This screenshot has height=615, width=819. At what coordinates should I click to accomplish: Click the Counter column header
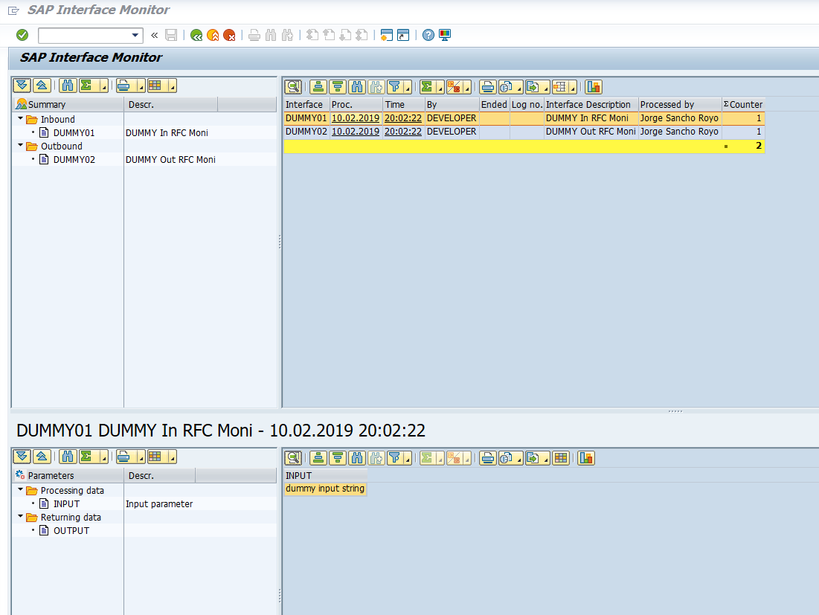tap(743, 104)
